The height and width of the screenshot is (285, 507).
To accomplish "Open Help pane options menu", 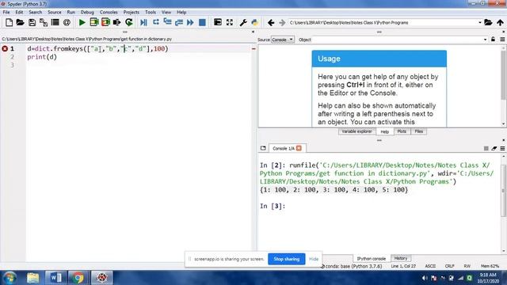I will click(x=502, y=40).
